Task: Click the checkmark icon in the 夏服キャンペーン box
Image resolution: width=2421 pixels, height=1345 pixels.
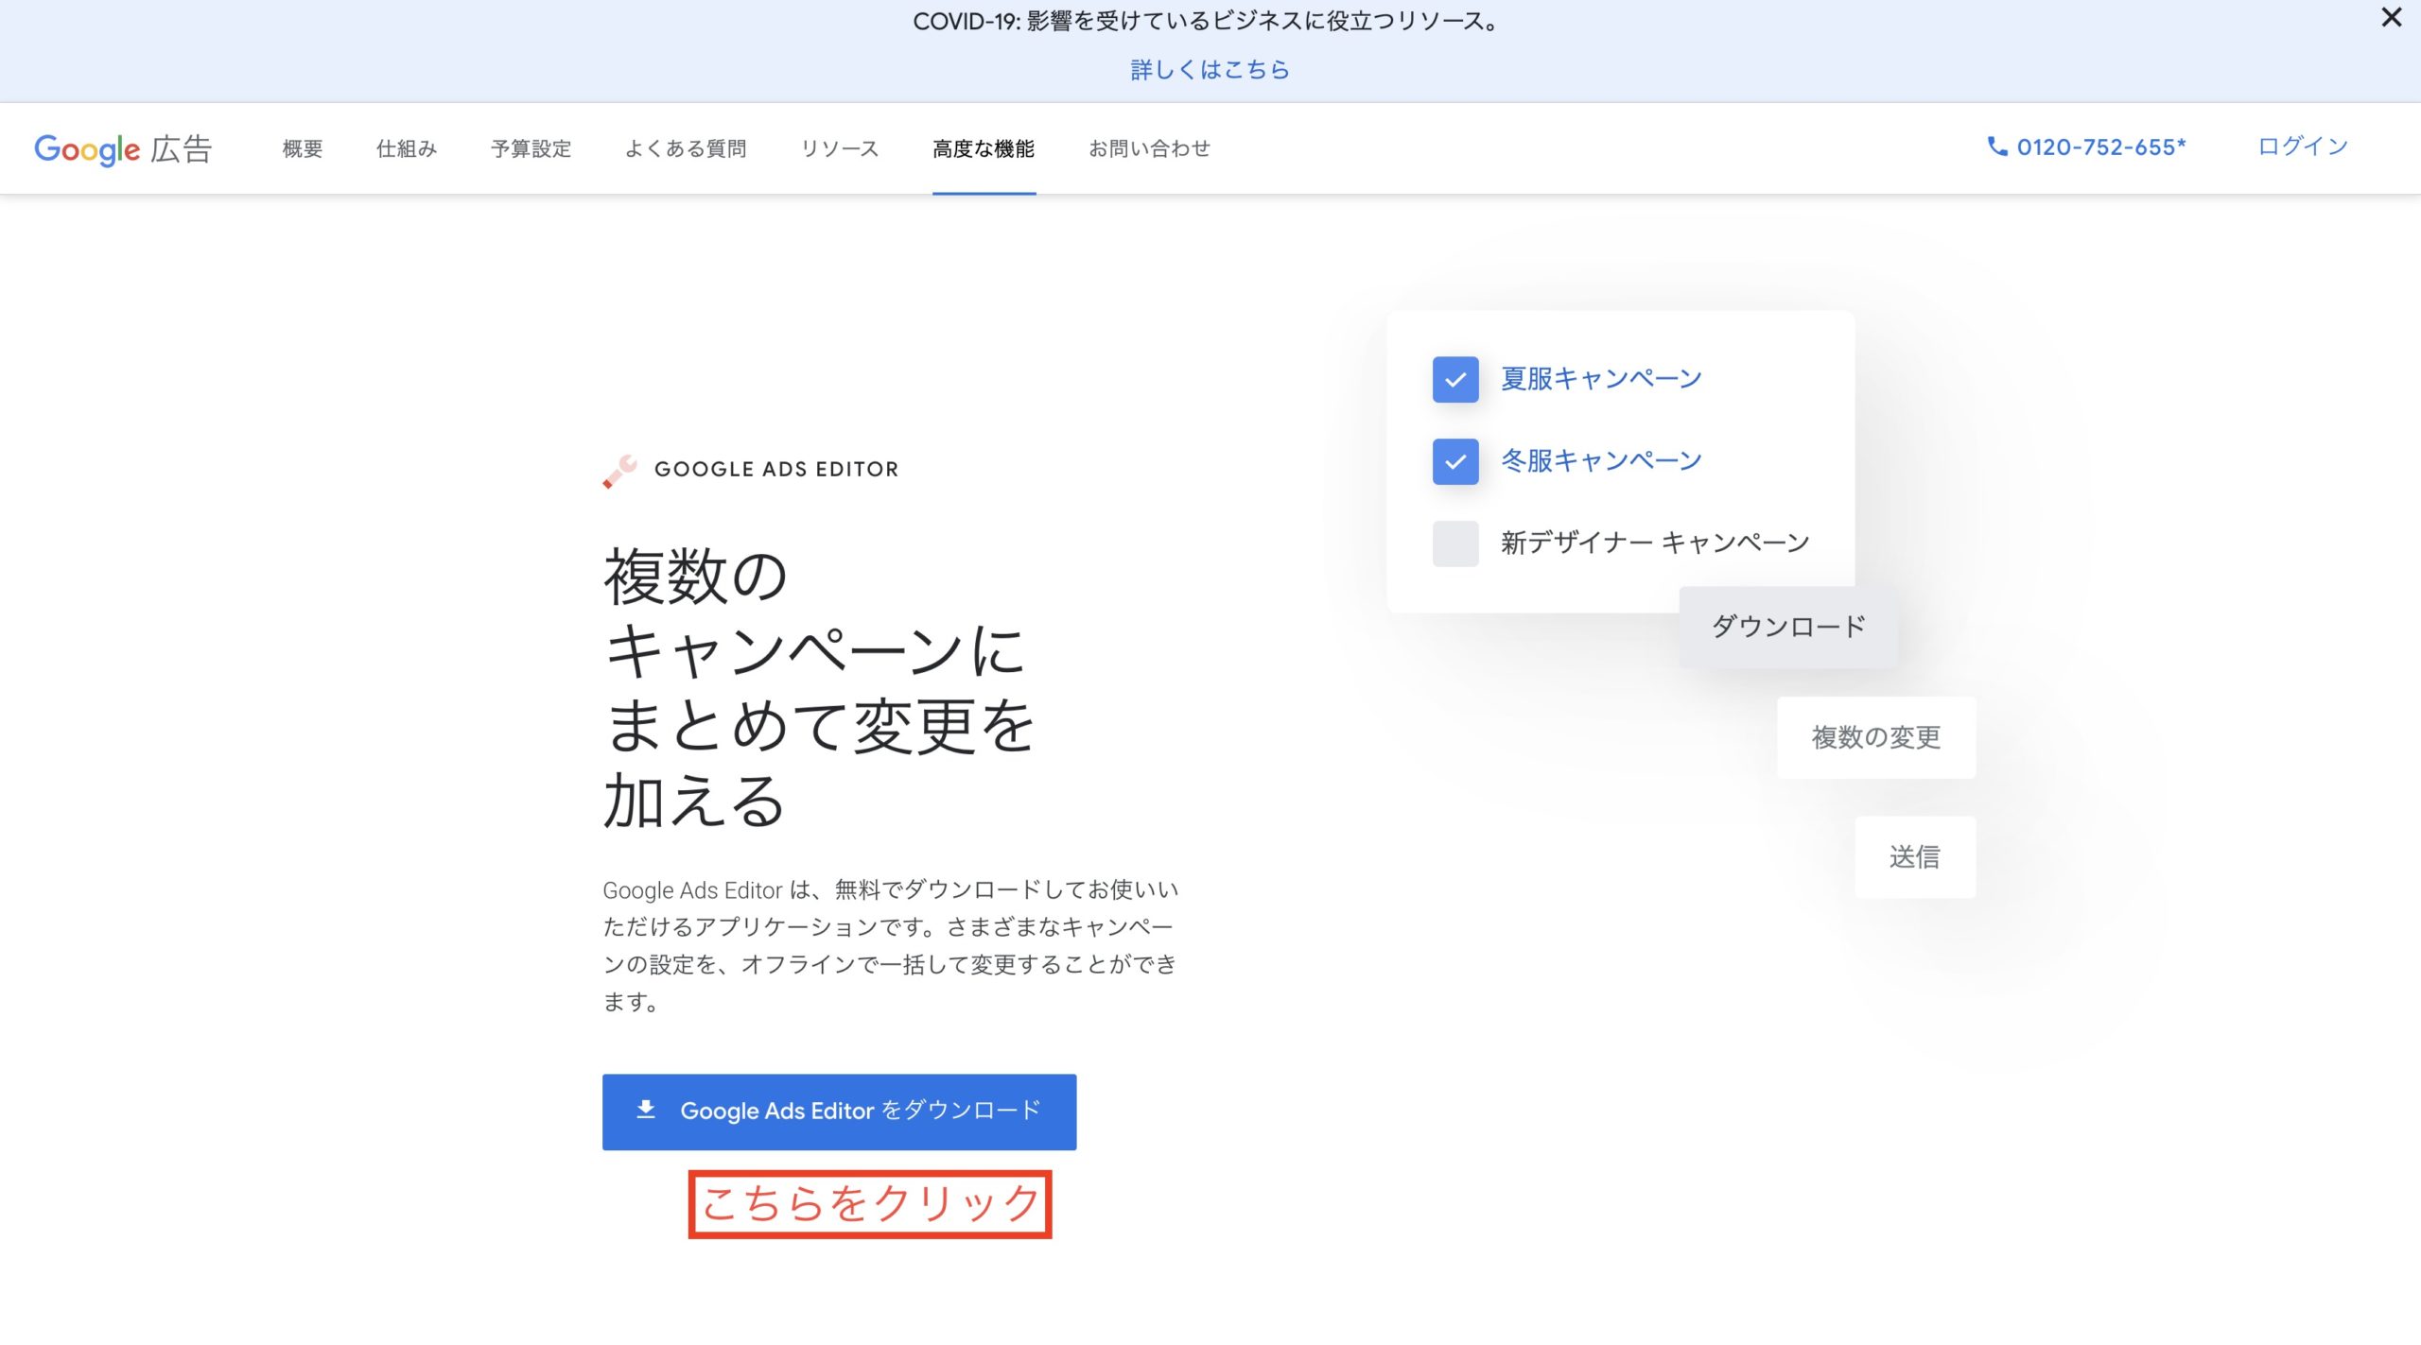Action: tap(1455, 380)
